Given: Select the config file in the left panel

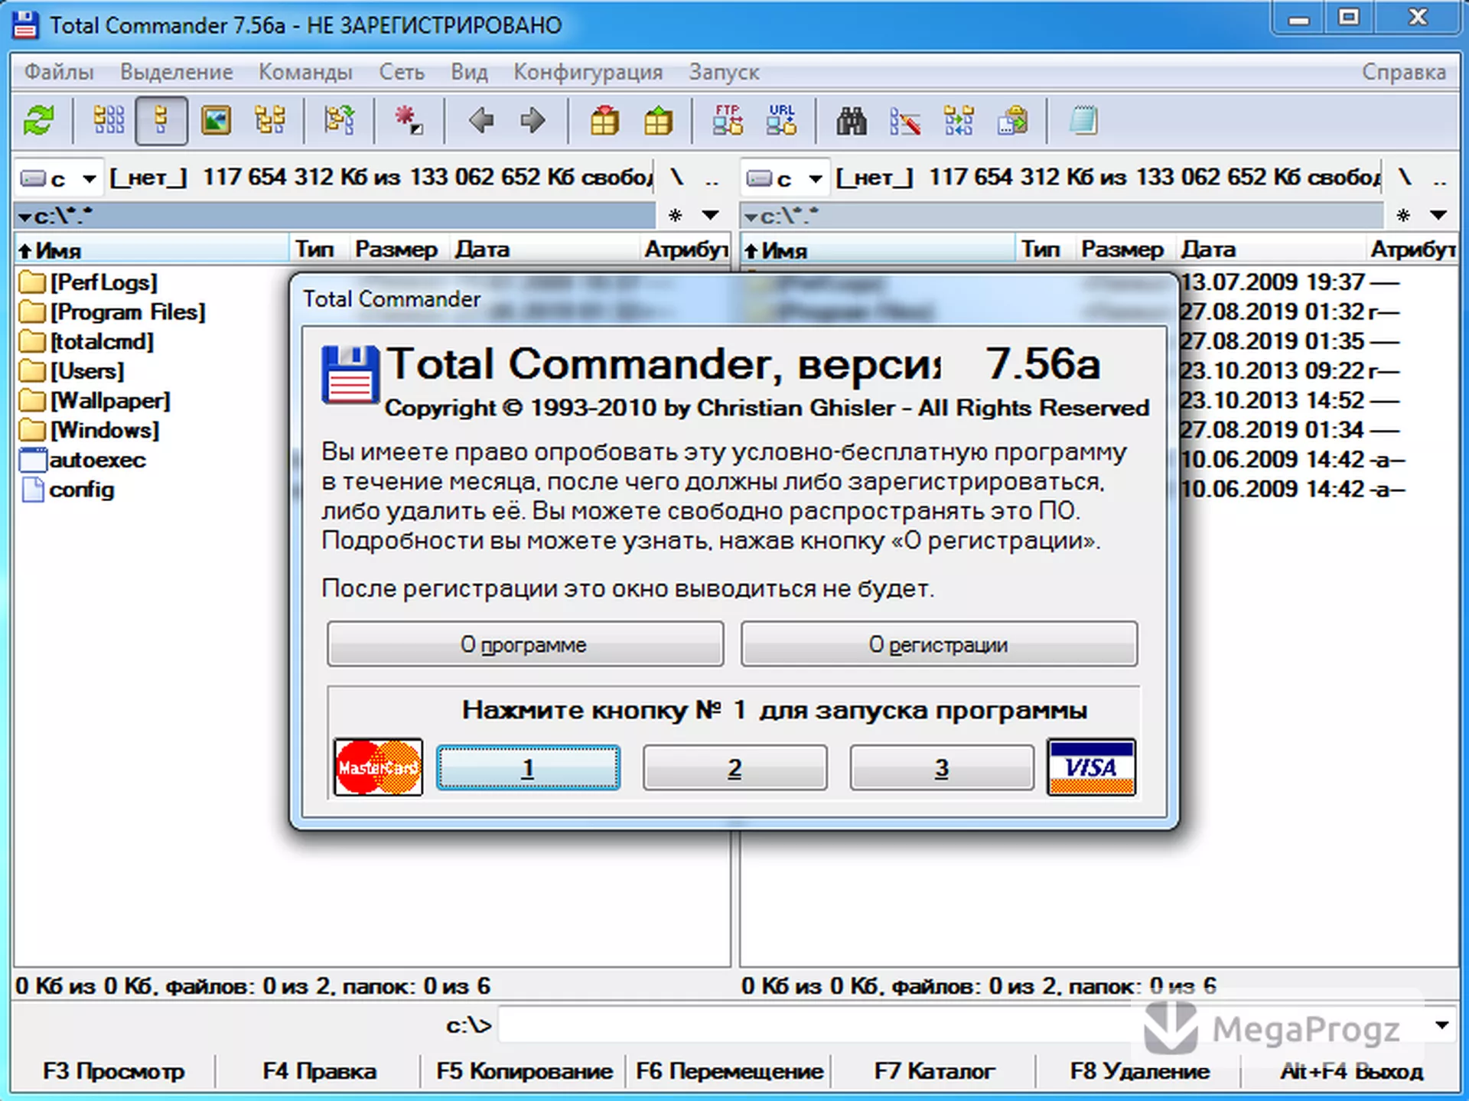Looking at the screenshot, I should coord(67,490).
